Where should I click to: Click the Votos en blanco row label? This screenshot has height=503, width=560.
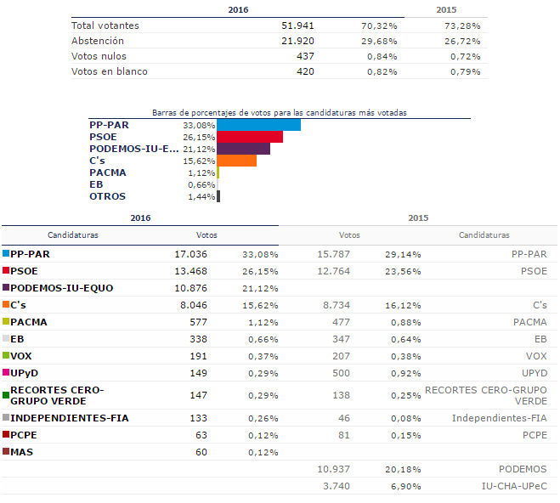pyautogui.click(x=110, y=71)
